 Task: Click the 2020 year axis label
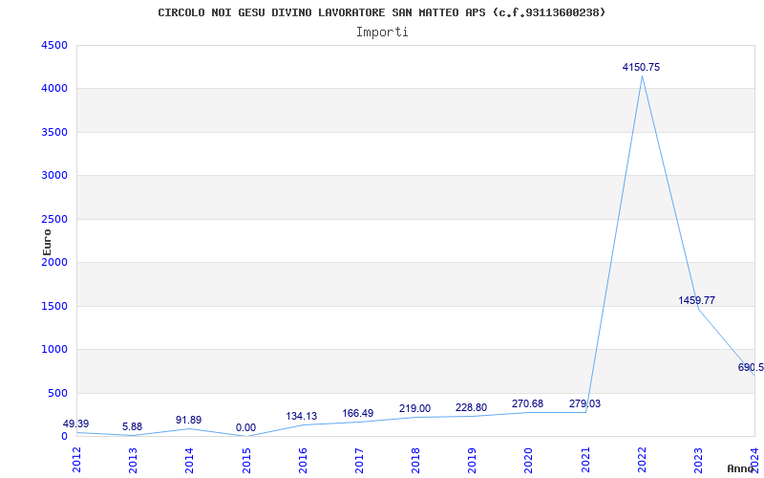click(x=529, y=460)
